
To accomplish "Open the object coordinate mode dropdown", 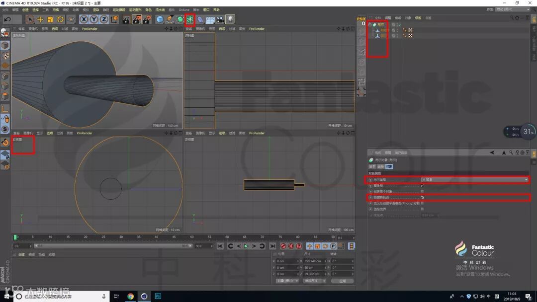I will point(287,281).
